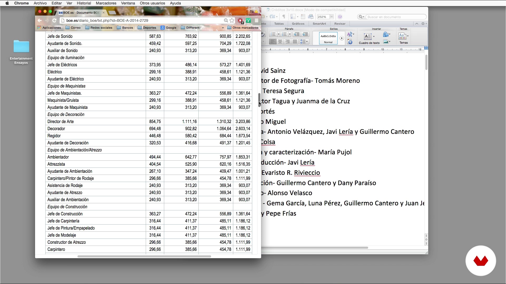Select the Entertainment Ensayos desktop folder
This screenshot has height=284, width=506.
click(x=21, y=52)
